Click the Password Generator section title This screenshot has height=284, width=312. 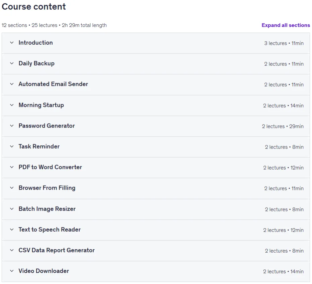click(x=47, y=126)
